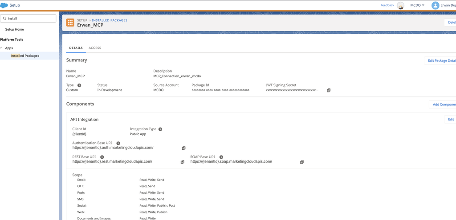Click the Package Id value
The width and height of the screenshot is (456, 220).
tap(220, 90)
